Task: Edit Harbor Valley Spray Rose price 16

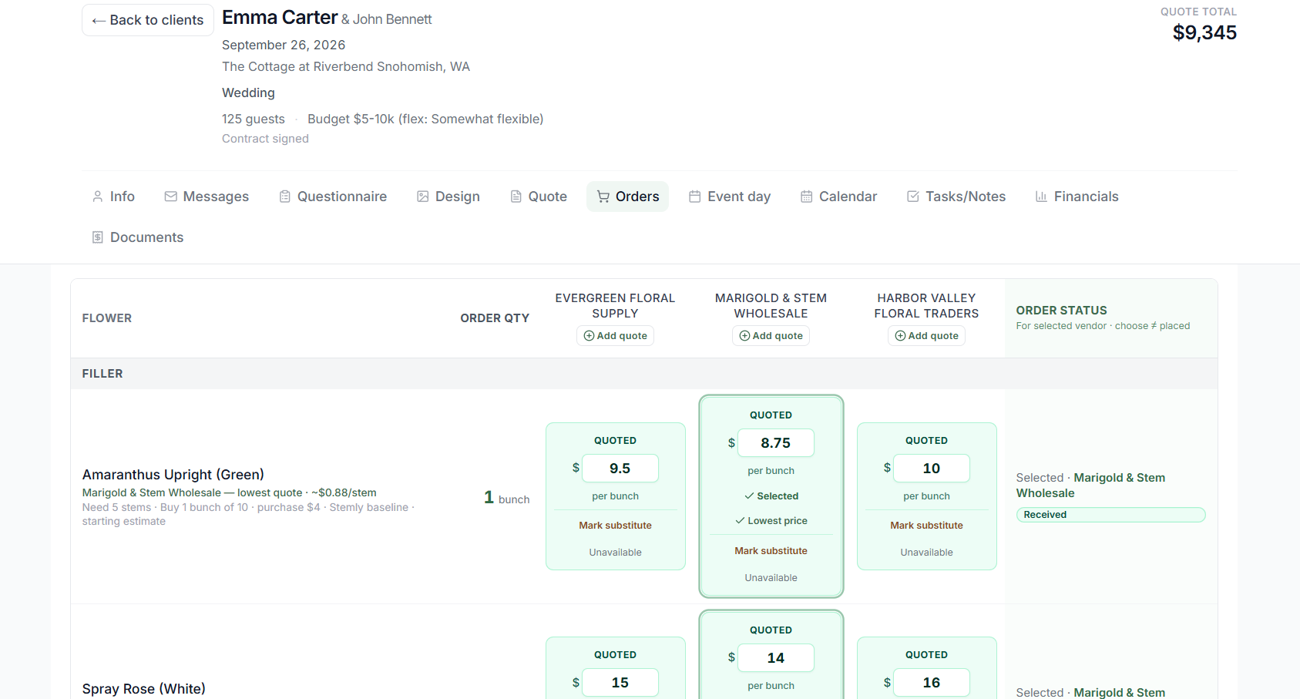Action: point(932,683)
